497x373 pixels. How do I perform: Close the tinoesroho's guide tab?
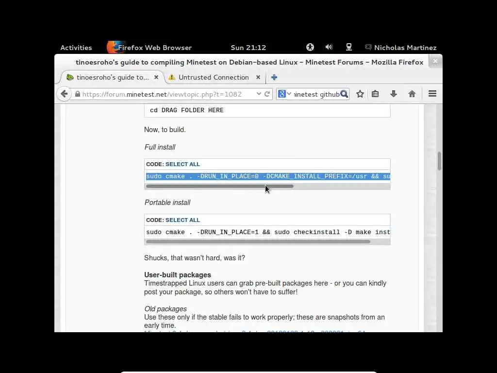coord(156,77)
